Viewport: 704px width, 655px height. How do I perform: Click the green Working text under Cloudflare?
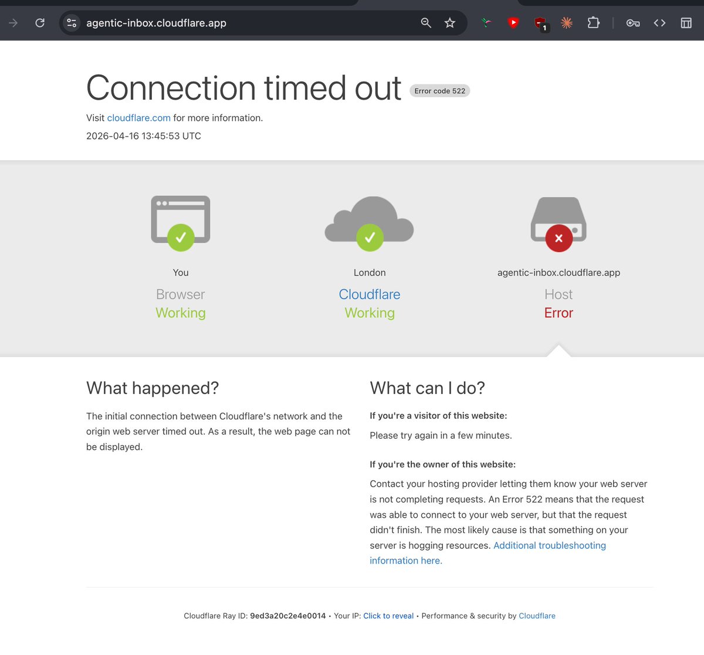click(370, 313)
